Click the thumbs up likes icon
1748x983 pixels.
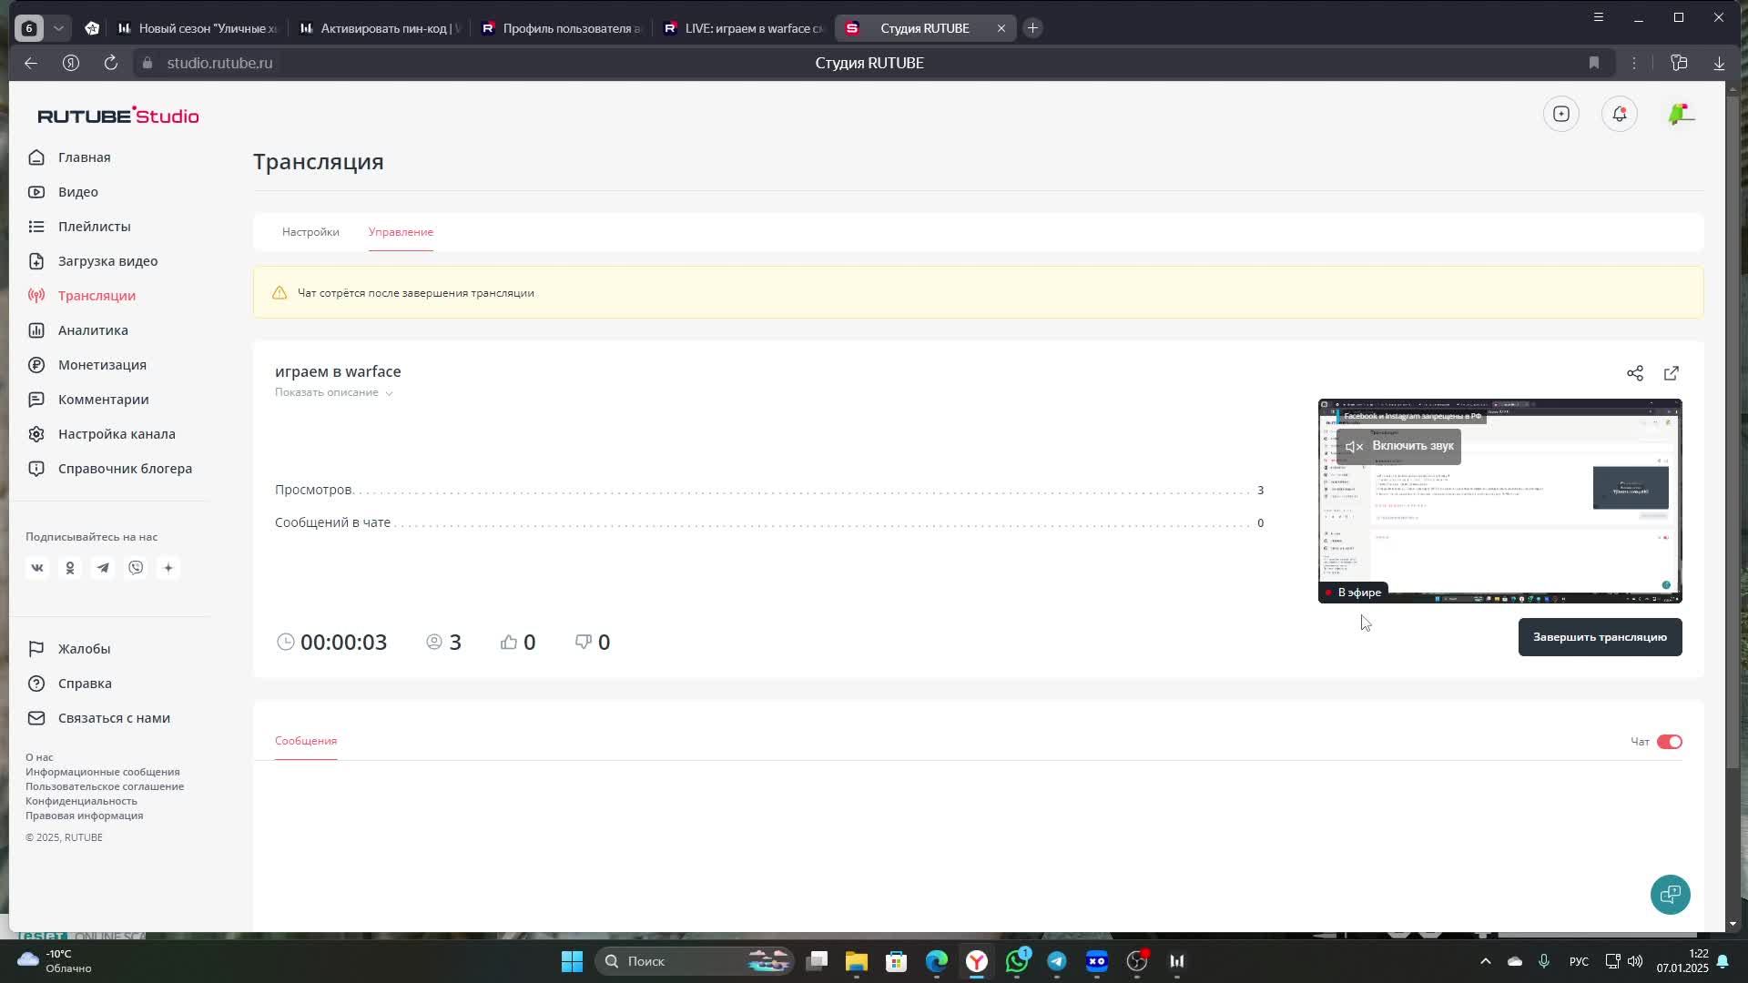(508, 643)
